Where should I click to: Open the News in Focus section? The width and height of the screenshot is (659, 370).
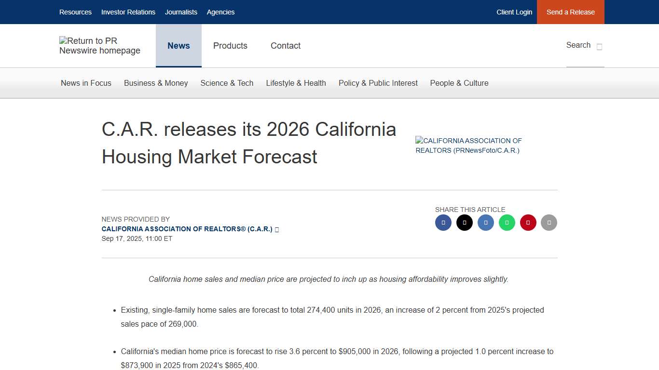click(x=86, y=83)
